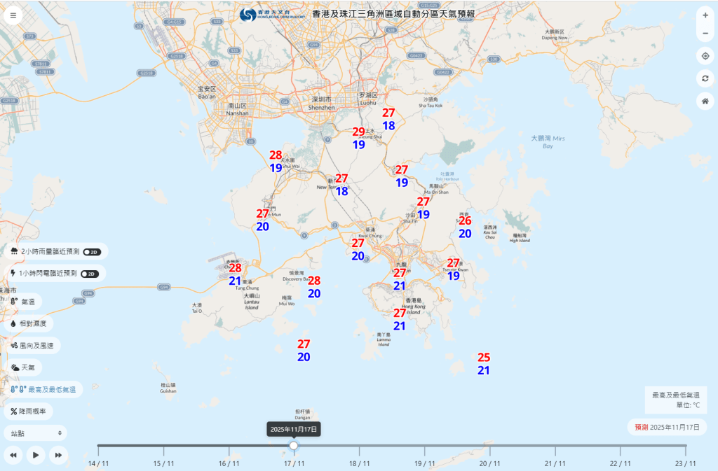Switch to 降雨概率 rain probability layer
The width and height of the screenshot is (718, 471).
(28, 412)
